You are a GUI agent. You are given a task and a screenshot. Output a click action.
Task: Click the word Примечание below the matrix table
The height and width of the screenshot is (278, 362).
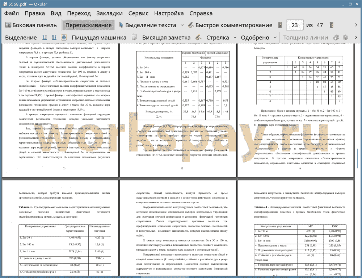(x=268, y=111)
